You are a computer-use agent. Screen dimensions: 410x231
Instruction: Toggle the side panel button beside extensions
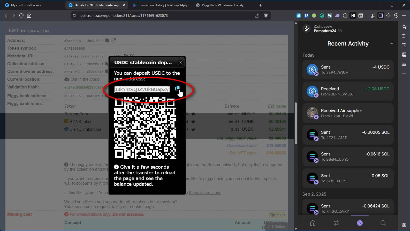[x=353, y=16]
